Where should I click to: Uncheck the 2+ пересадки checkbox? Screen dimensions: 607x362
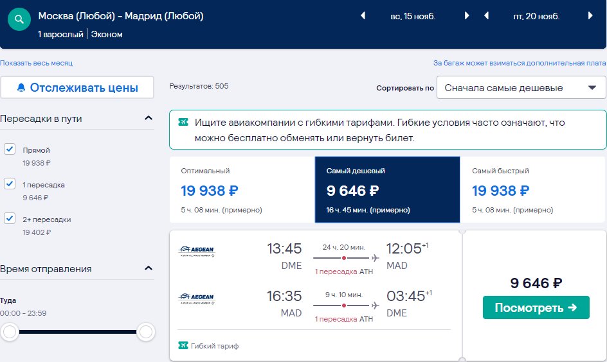pyautogui.click(x=10, y=218)
